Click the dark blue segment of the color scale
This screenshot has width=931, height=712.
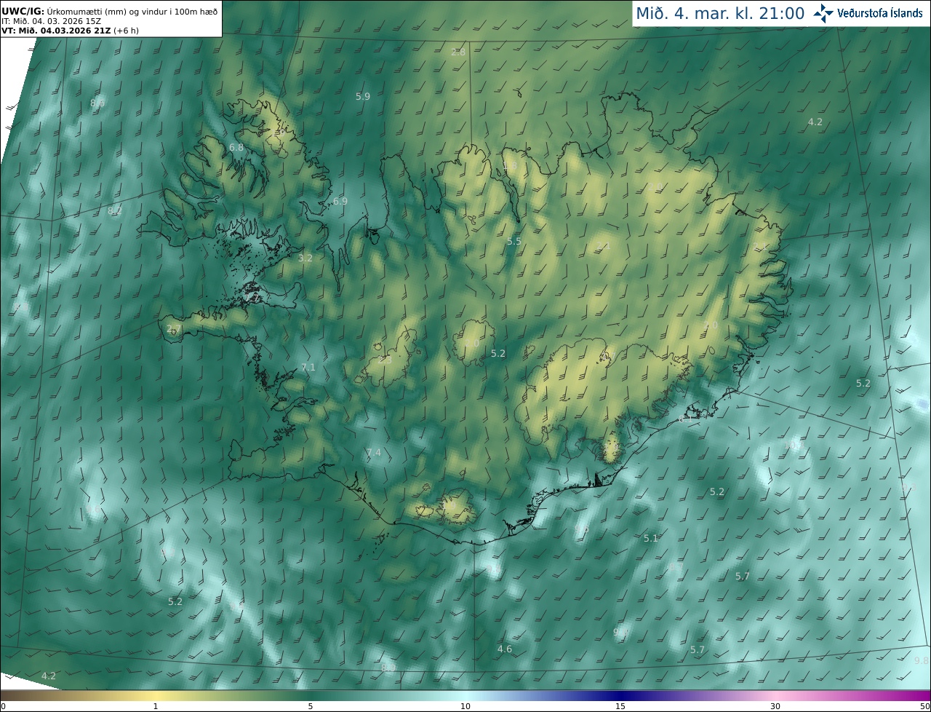tap(620, 695)
